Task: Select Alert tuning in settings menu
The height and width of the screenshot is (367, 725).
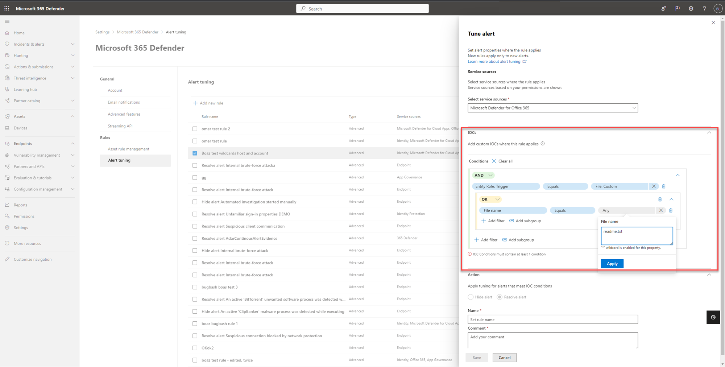Action: (x=135, y=160)
